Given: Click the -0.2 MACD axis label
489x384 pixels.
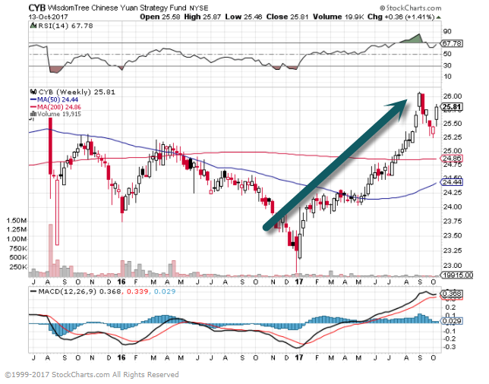Looking at the screenshot, I should pyautogui.click(x=450, y=338).
